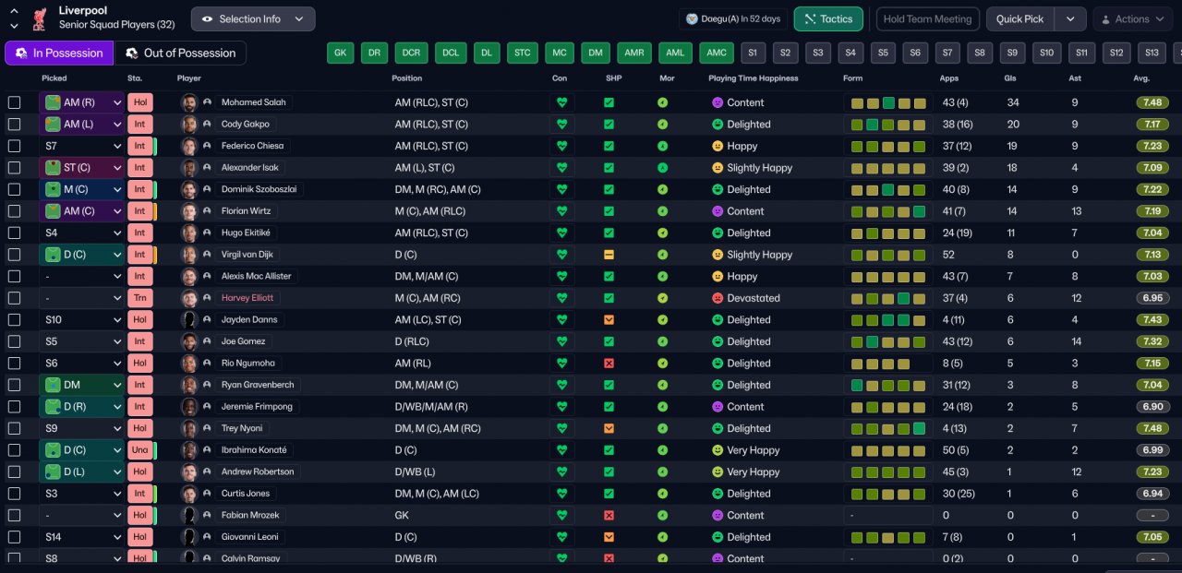Open the Tactics screen
The image size is (1182, 573).
point(828,18)
